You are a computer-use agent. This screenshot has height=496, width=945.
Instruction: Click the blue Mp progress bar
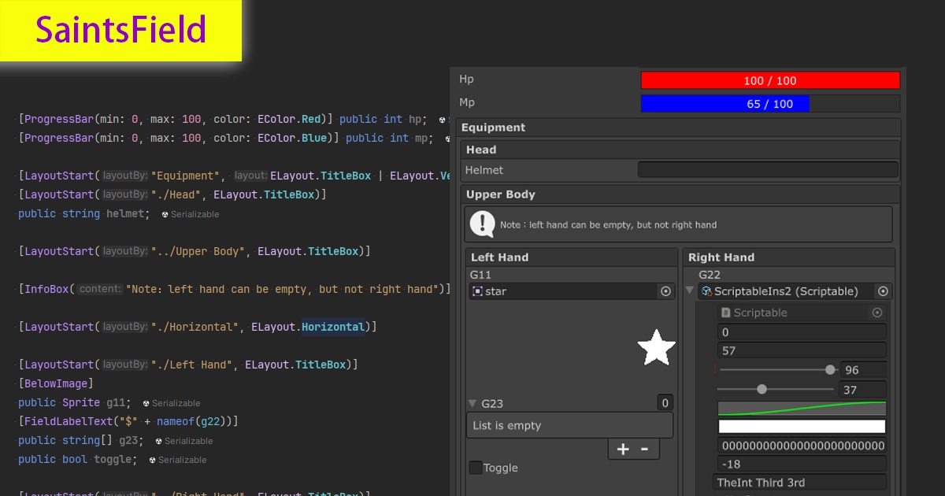[x=770, y=104]
